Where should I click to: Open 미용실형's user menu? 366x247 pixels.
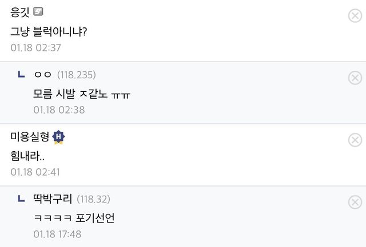pyautogui.click(x=30, y=136)
